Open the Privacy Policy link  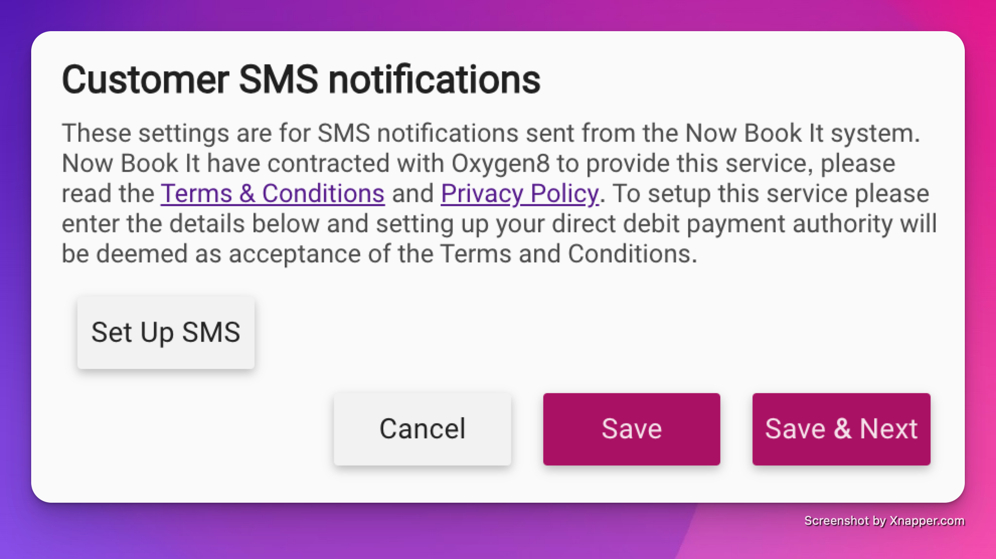point(520,194)
